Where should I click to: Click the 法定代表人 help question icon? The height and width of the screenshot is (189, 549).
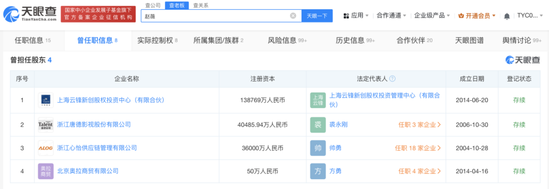(392, 79)
